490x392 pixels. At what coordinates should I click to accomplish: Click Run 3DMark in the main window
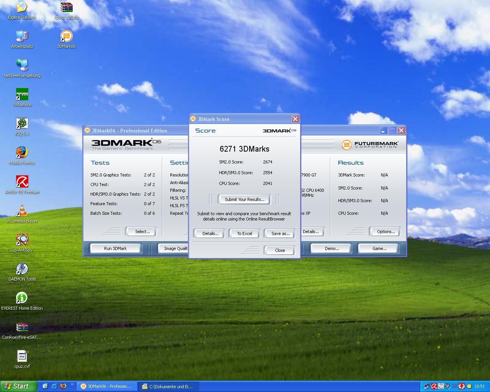click(115, 248)
